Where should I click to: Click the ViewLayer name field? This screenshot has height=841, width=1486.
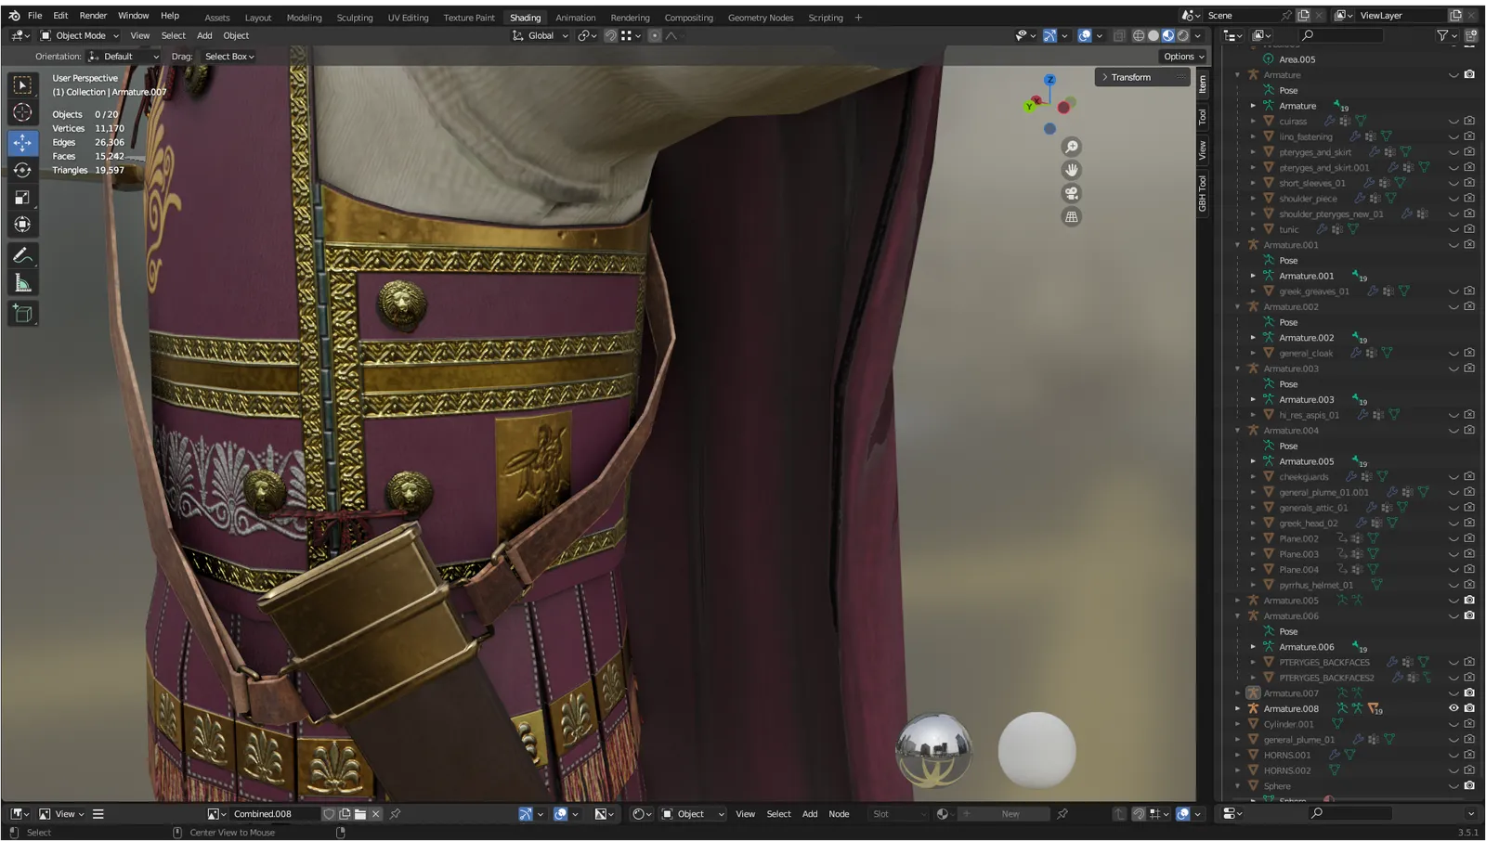pyautogui.click(x=1401, y=15)
